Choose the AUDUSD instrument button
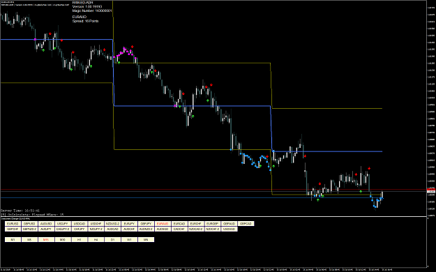The height and width of the screenshot is (272, 436). click(46, 224)
